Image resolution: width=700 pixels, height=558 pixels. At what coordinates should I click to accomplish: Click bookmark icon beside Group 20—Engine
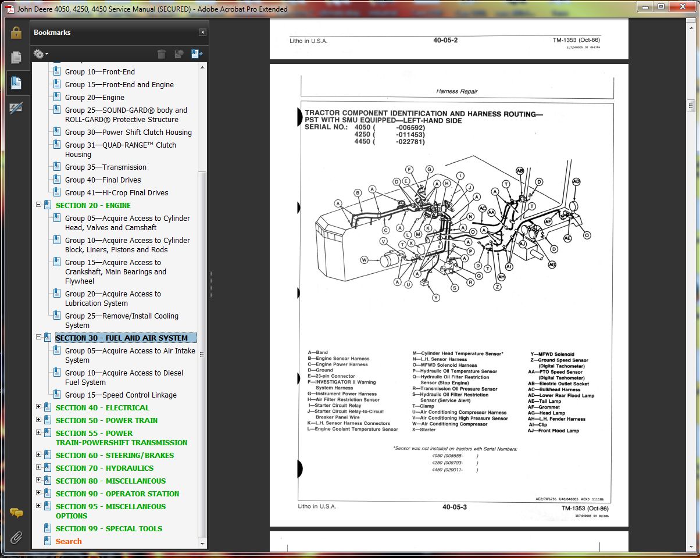[x=57, y=97]
